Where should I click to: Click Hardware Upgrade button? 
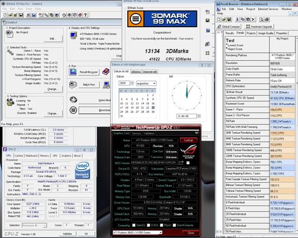259,27
